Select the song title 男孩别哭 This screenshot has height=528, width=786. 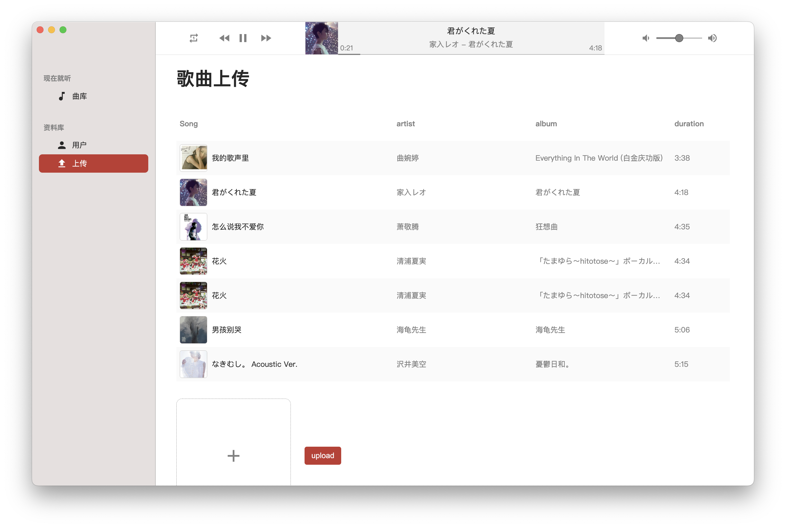coord(226,330)
